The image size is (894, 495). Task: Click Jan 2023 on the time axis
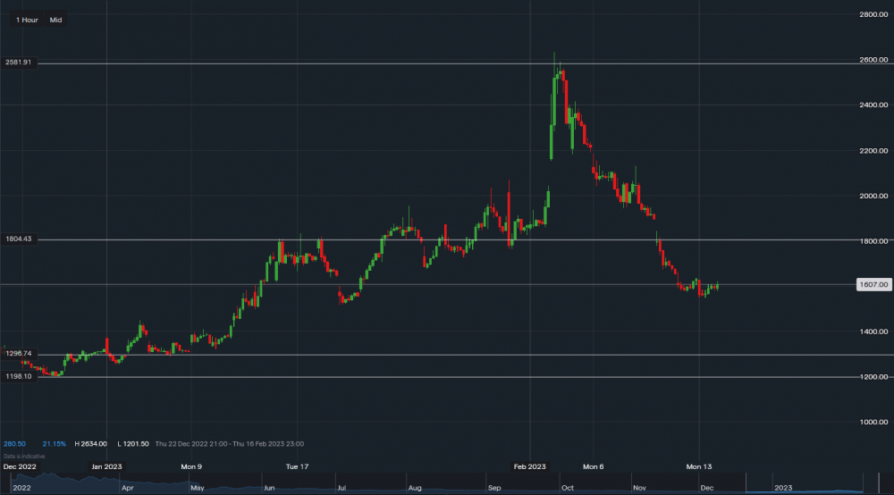[106, 466]
